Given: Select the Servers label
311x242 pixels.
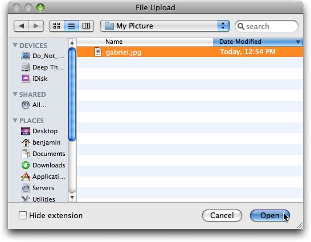Looking at the screenshot, I should tap(43, 188).
